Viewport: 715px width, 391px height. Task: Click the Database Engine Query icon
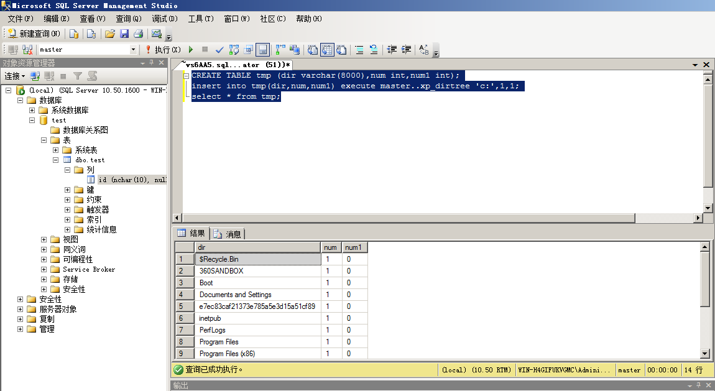click(74, 34)
